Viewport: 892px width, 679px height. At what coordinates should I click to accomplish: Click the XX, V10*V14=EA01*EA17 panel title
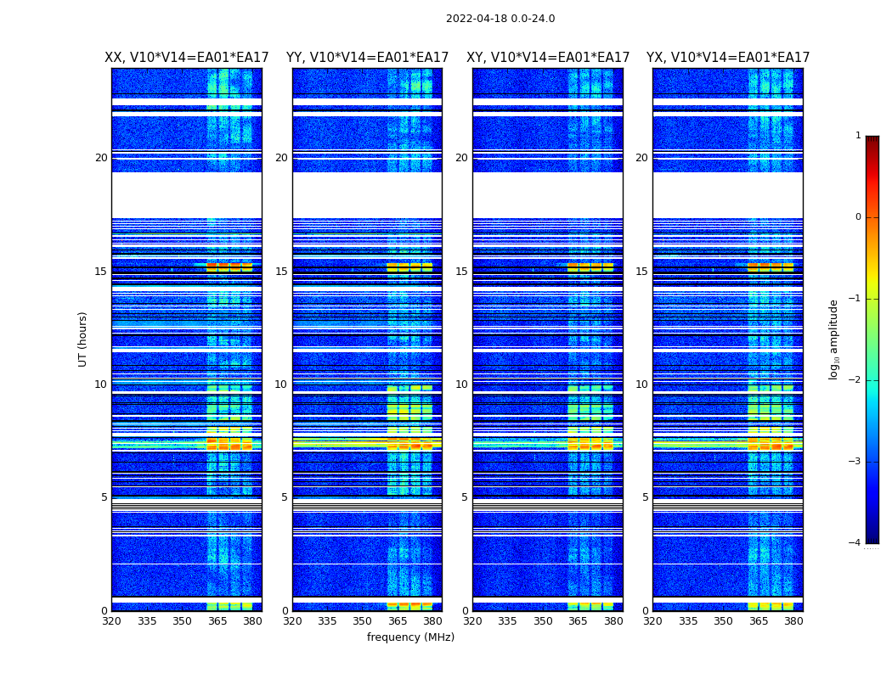point(187,58)
